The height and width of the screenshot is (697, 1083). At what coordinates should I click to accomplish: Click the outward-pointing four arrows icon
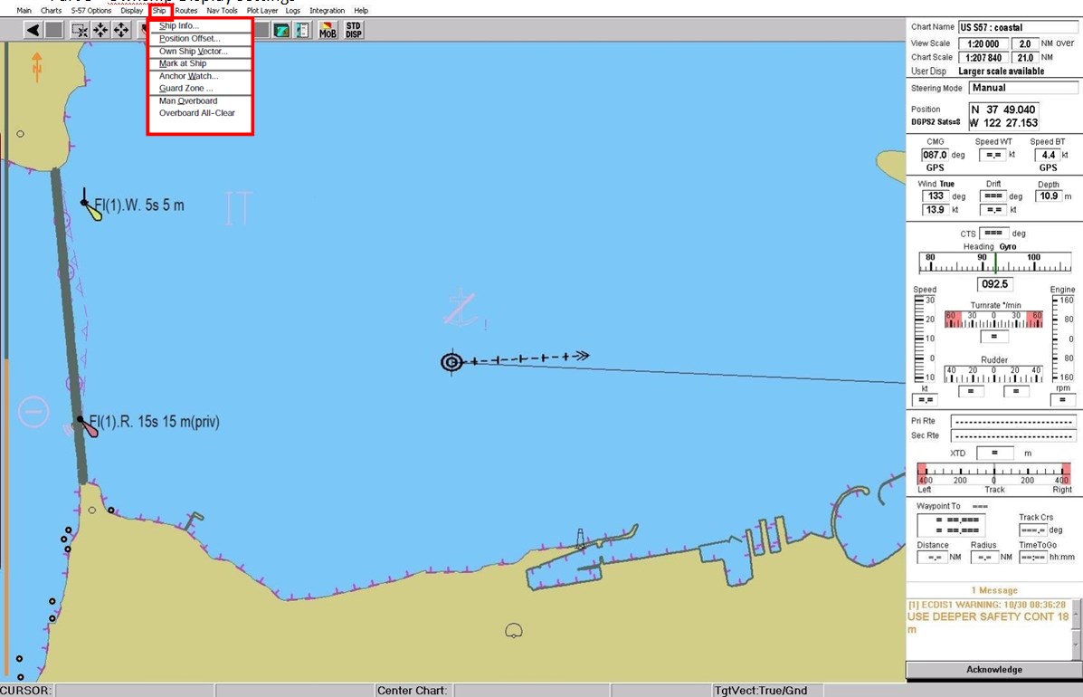coord(121,30)
